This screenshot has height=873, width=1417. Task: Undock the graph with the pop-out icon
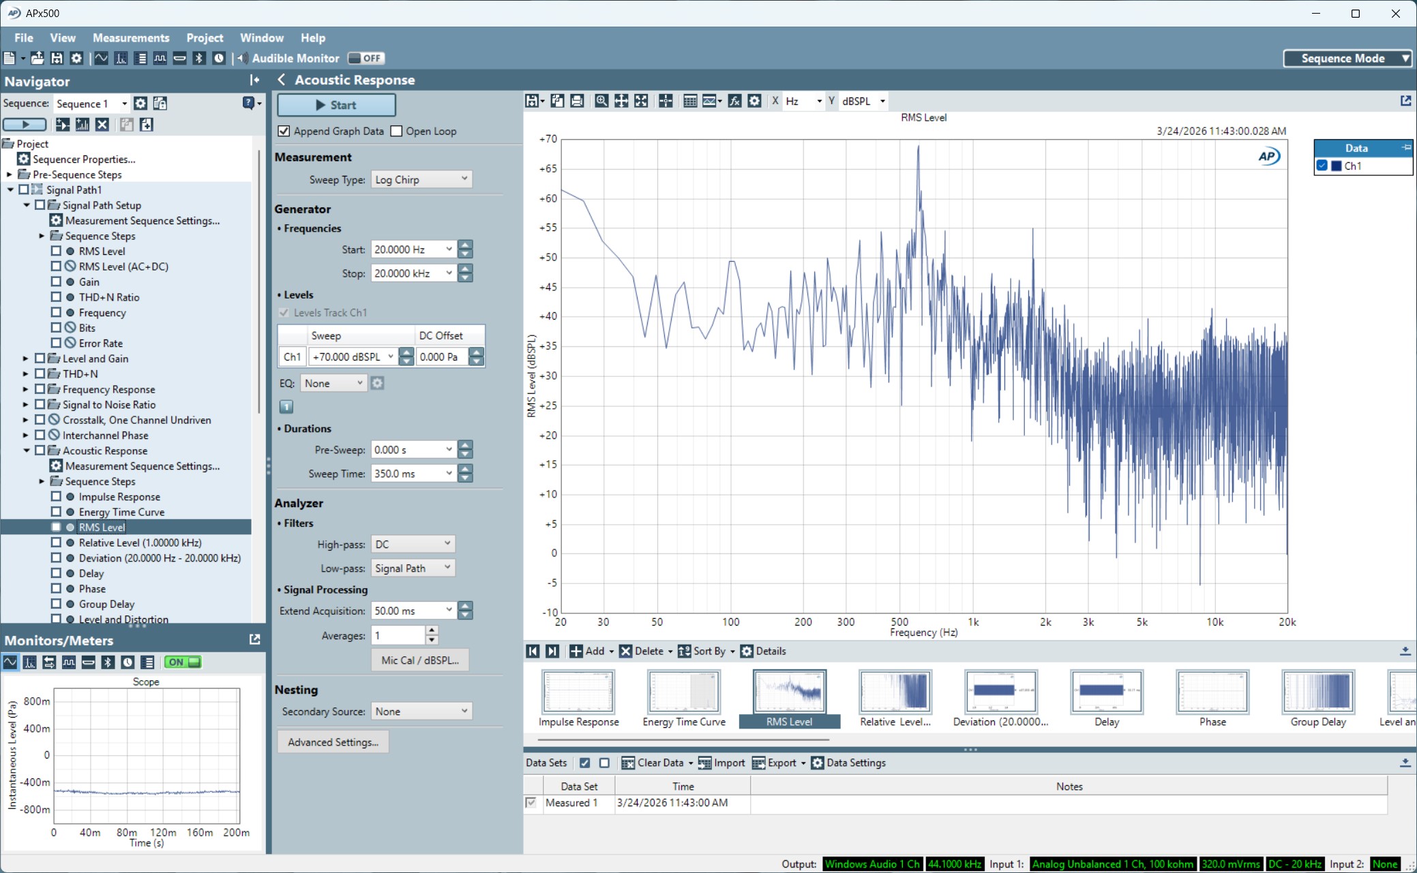point(1405,101)
